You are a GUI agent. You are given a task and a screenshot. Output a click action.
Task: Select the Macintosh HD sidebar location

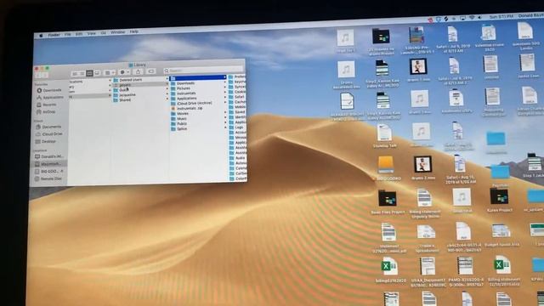pos(48,164)
